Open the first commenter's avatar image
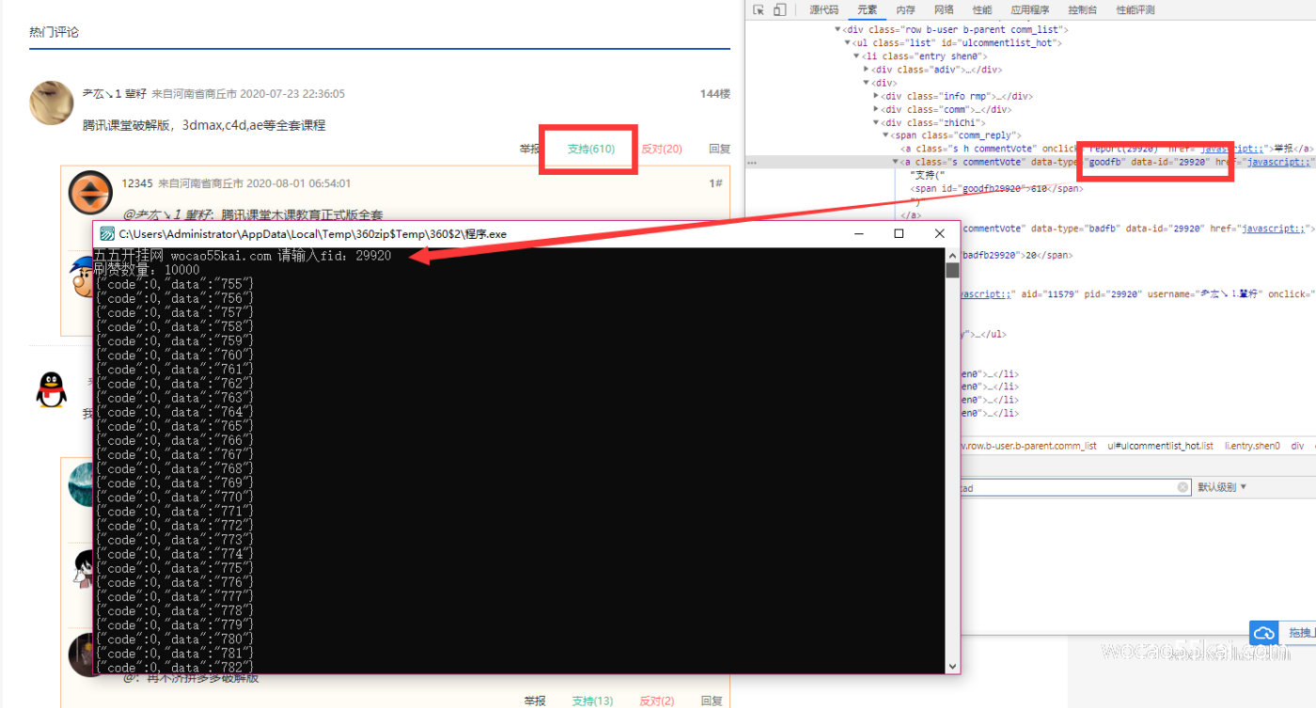 pyautogui.click(x=51, y=102)
